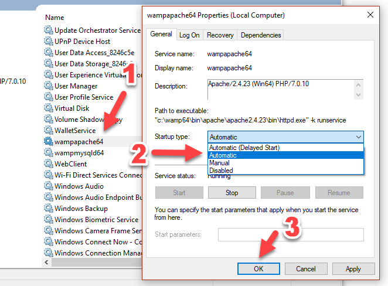Click gear icon next to Windows Backup
Screen dimensions: 388x286
coord(49,208)
